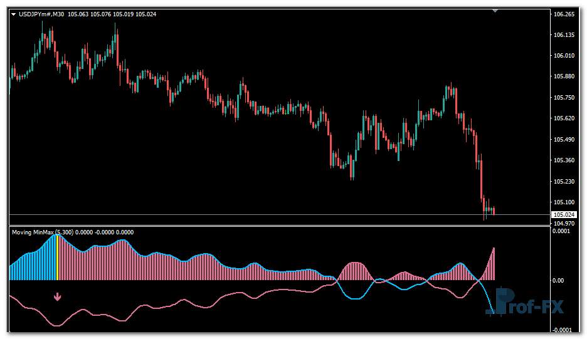Image resolution: width=587 pixels, height=339 pixels.
Task: Click the yellow bar in the histogram
Action: click(58, 258)
